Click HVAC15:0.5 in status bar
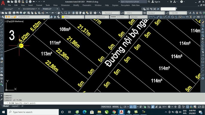The height and width of the screenshot is (115, 205). click(x=106, y=107)
